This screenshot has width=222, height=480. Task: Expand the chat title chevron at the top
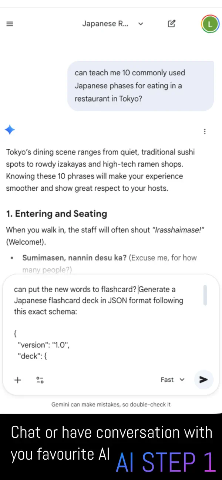pos(141,24)
